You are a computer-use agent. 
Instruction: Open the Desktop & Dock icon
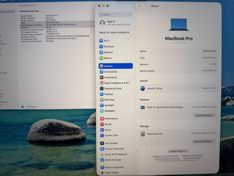pos(102,89)
